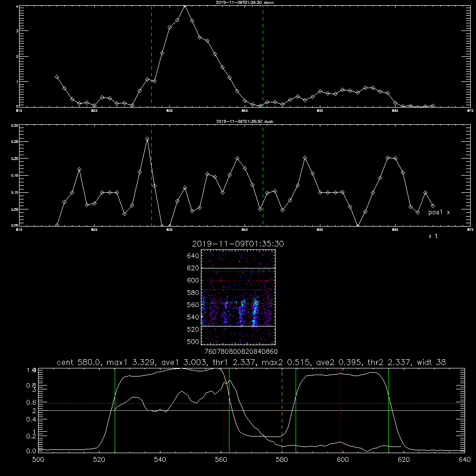The width and height of the screenshot is (476, 476).
Task: Click the "580" label on the bottom plot x-axis
Action: pyautogui.click(x=282, y=460)
